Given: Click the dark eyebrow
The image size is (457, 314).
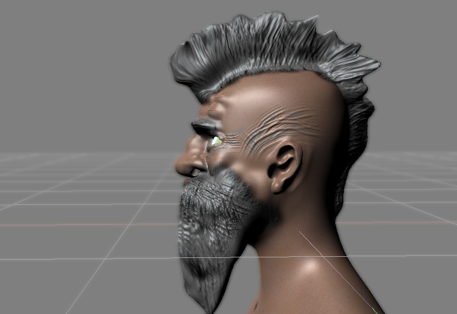Looking at the screenshot, I should (x=203, y=125).
